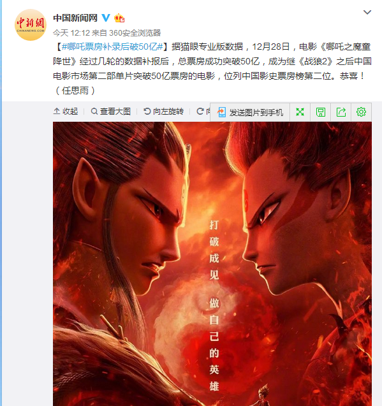Click 查看大图 to view large image
The image size is (382, 406).
coord(111,112)
